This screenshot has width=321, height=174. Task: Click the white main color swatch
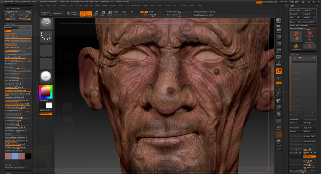49,106
